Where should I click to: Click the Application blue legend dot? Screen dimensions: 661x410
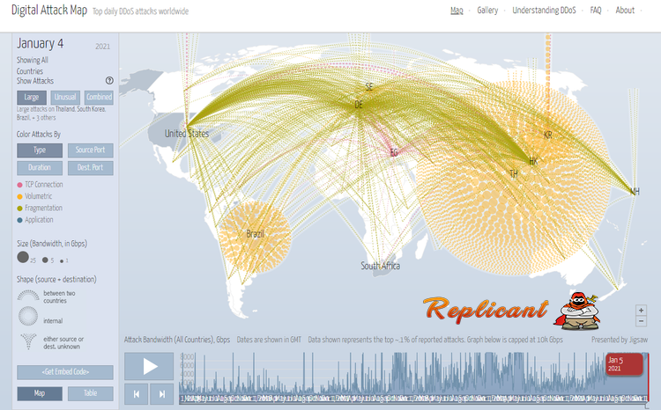click(19, 220)
